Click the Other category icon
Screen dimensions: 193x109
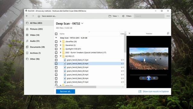pos(27,59)
